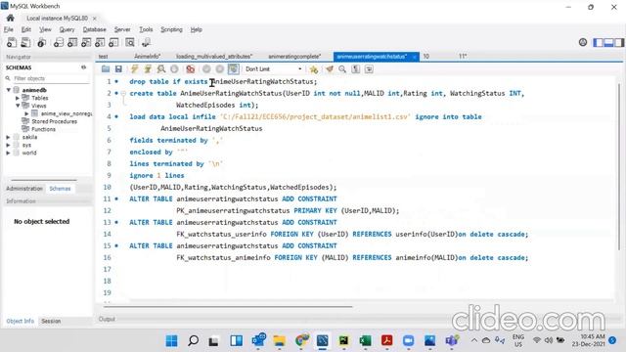Image resolution: width=626 pixels, height=352 pixels.
Task: Close the animeuserratingwatchstatus* tab
Action: pyautogui.click(x=415, y=57)
